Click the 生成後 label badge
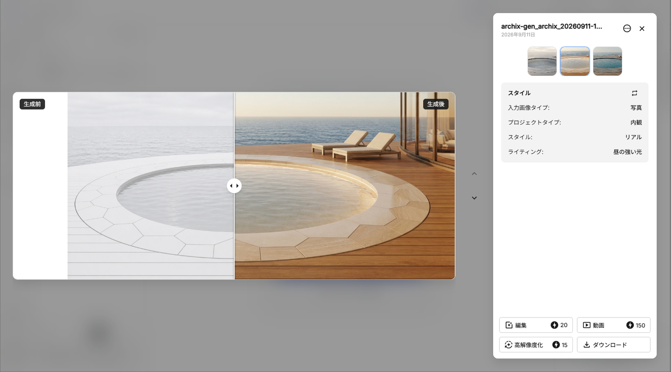Viewport: 671px width, 372px height. pyautogui.click(x=436, y=104)
